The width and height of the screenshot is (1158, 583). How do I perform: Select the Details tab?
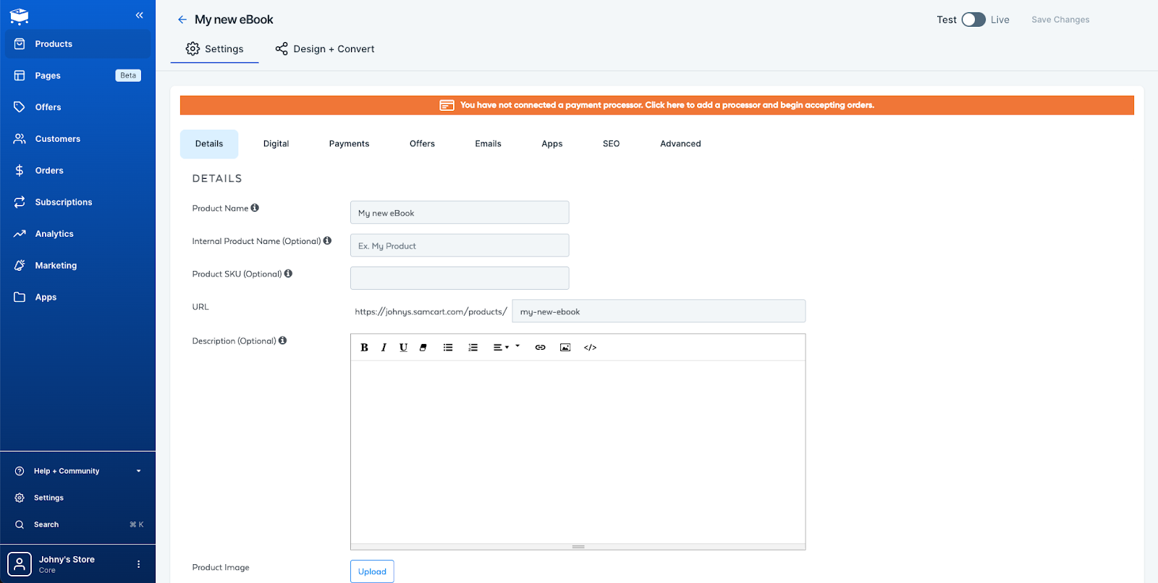pos(209,144)
